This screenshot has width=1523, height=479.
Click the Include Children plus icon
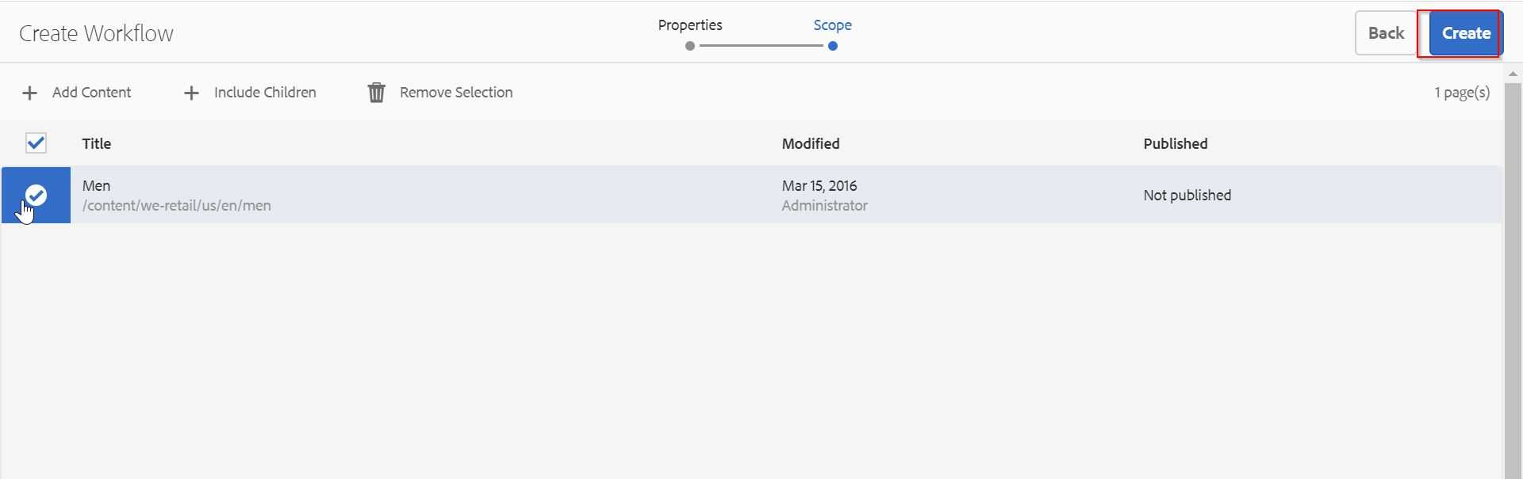(191, 93)
